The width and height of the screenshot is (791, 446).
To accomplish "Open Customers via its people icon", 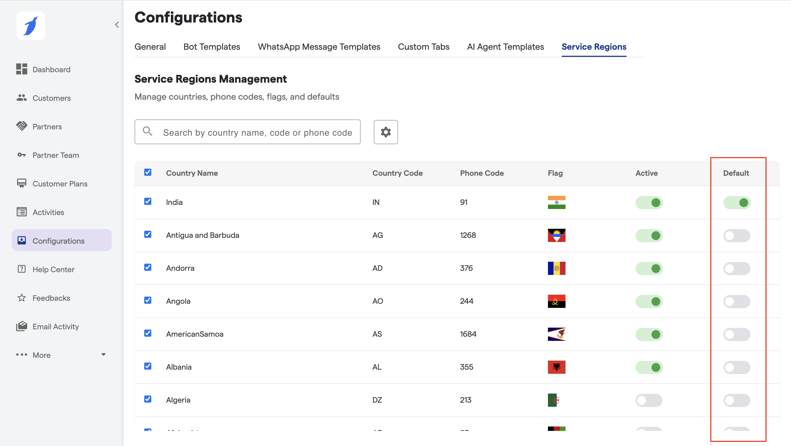I will [x=21, y=97].
